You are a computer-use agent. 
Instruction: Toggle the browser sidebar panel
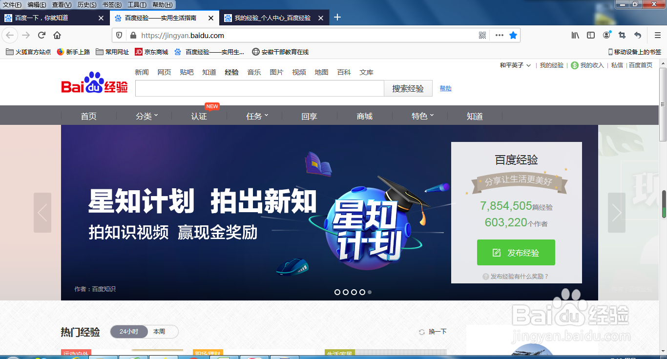point(591,35)
